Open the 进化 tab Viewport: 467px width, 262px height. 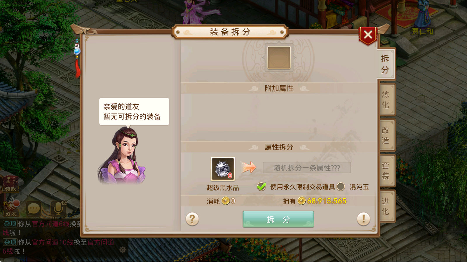coord(386,206)
